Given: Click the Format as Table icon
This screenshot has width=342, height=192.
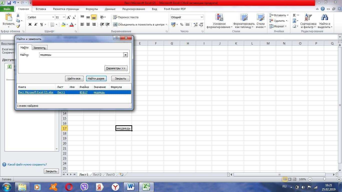Looking at the screenshot, I should click(x=244, y=17).
